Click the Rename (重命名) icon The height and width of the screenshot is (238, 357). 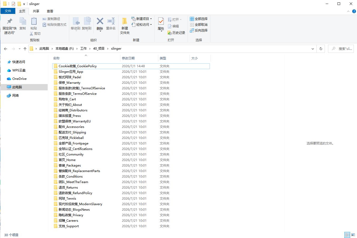coord(111,21)
